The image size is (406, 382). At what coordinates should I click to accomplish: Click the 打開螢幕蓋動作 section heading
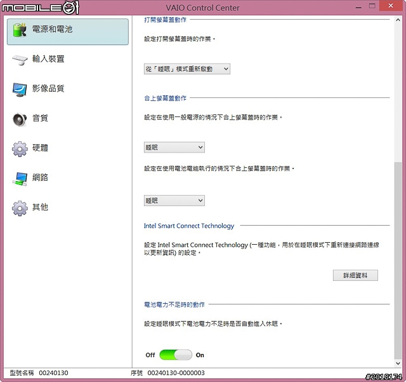click(165, 20)
